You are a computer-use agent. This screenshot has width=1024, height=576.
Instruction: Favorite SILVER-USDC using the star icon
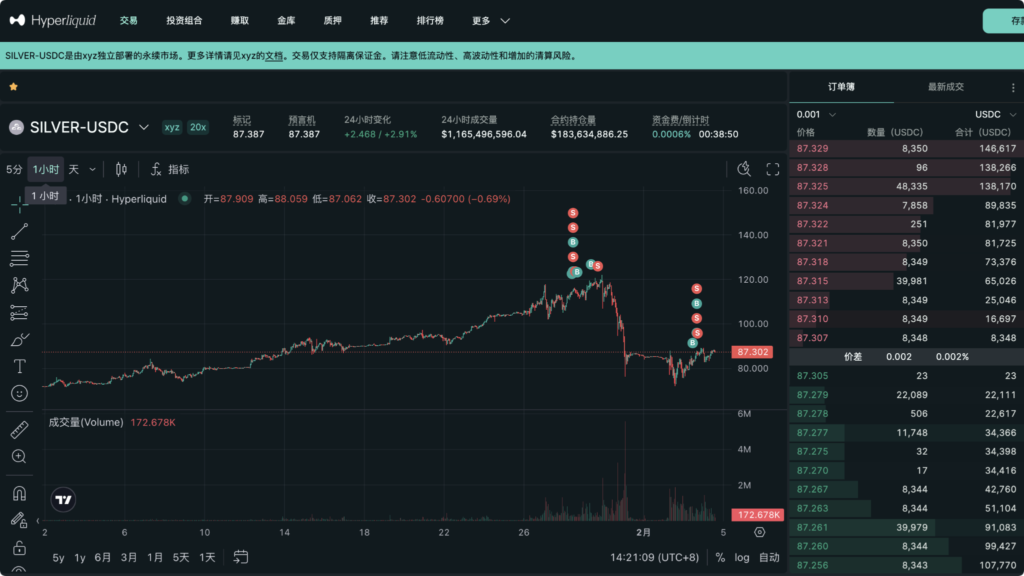click(13, 86)
